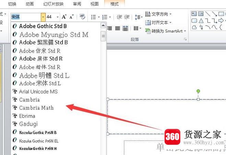Choose Adobe 黑体 Std R font
Viewport: 226px width, 155px height.
[56, 59]
